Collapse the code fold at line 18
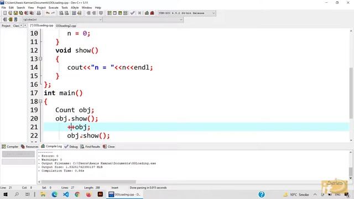Viewport: 354px width, 199px height. [40, 102]
